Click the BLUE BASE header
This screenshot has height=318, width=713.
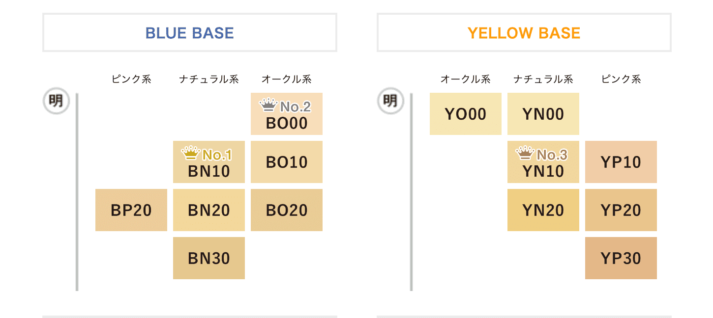pos(190,33)
